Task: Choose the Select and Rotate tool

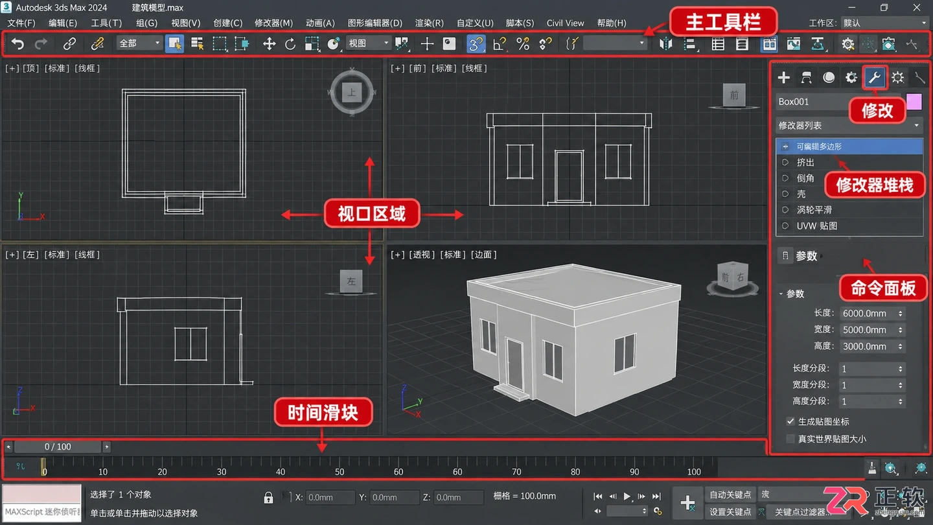Action: click(x=290, y=43)
